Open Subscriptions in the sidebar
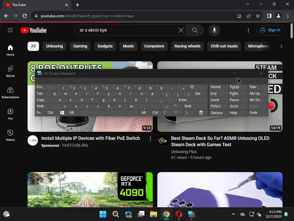This screenshot has height=221, width=294. [10, 93]
